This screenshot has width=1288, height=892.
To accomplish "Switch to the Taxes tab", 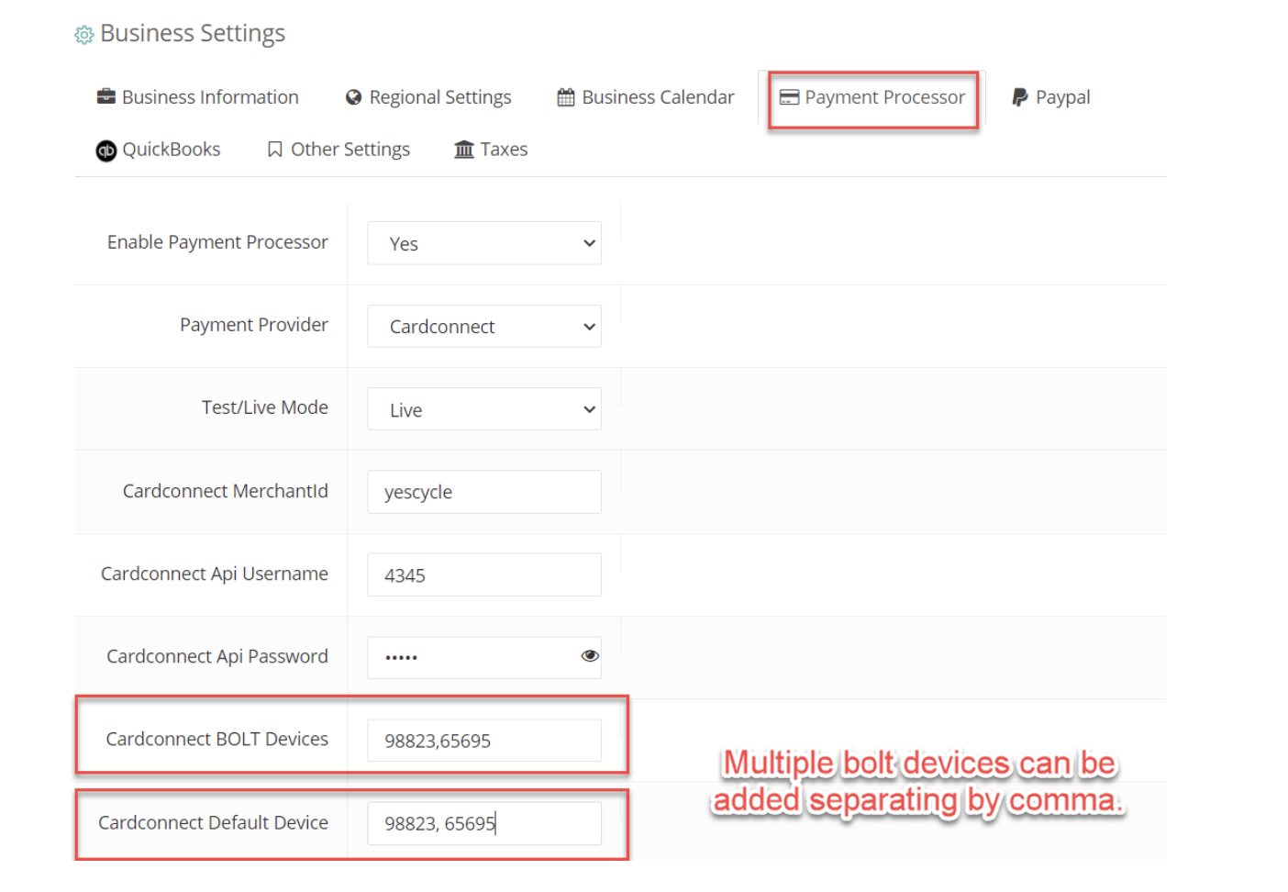I will [x=491, y=150].
